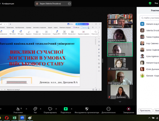The width and height of the screenshot is (159, 121).
Task: Expand the arrow next to Поделиться
Action: pos(72,109)
